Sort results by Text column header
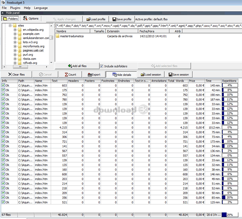 point(59,81)
